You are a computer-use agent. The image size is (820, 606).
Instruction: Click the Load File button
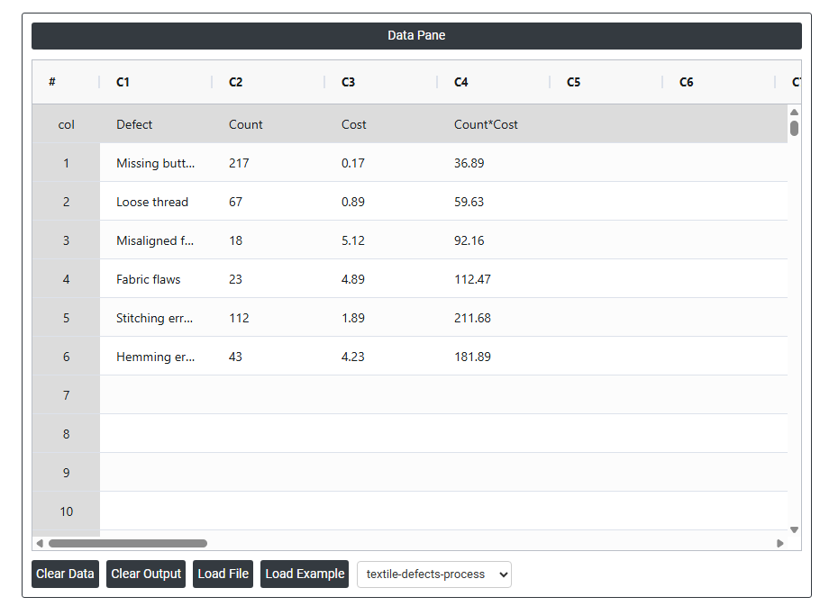[x=223, y=574]
